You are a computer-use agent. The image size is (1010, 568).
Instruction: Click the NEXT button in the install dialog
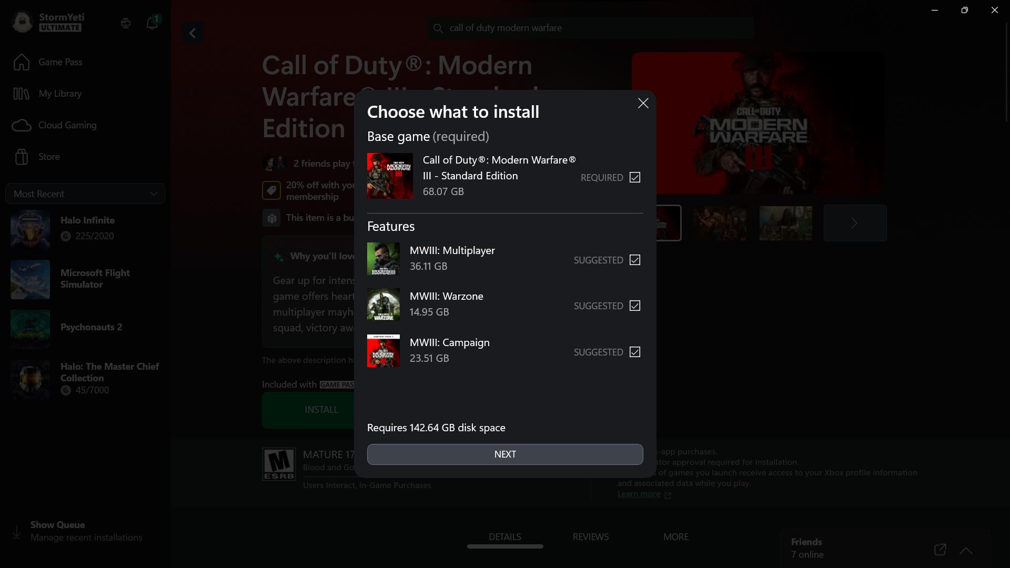(504, 454)
